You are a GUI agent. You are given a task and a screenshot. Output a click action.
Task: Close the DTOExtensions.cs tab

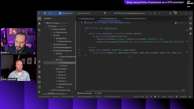(119, 18)
